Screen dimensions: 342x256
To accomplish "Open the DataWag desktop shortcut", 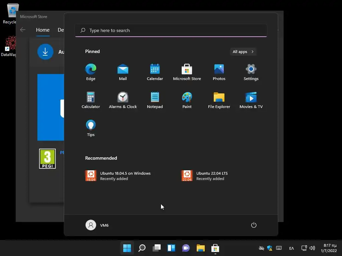I will point(9,46).
